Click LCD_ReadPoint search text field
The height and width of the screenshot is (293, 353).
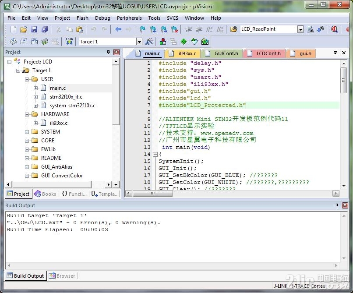tap(268, 29)
